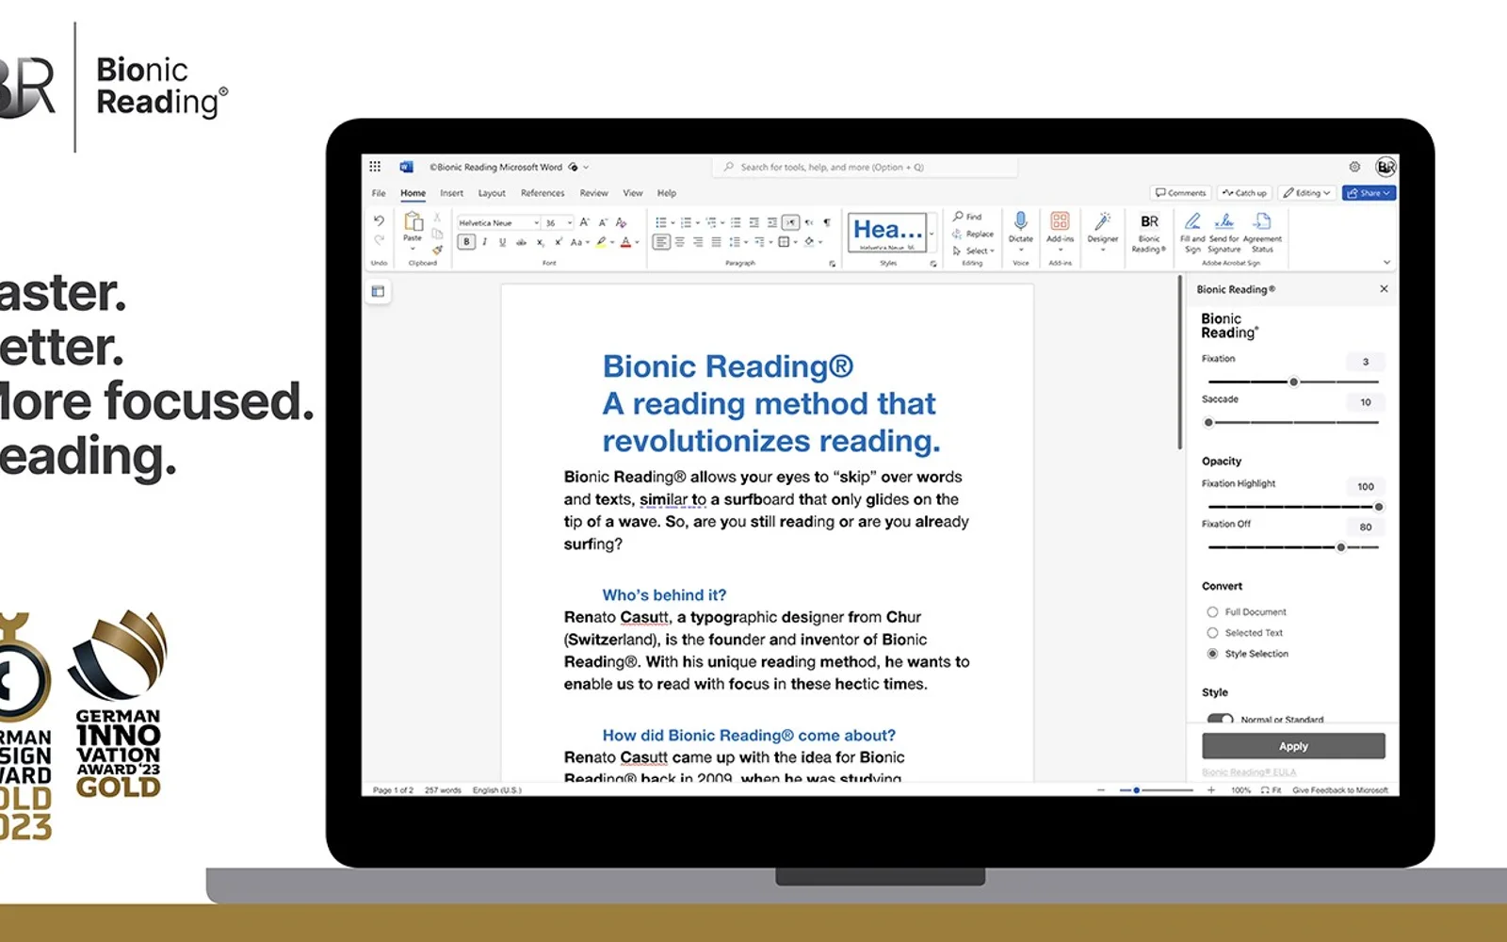Open the app launcher grid icon
Screen dimensions: 1507x942
pos(375,167)
